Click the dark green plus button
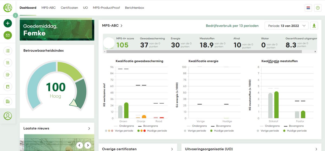Screen dimensions: 325x151 pos(8,23)
